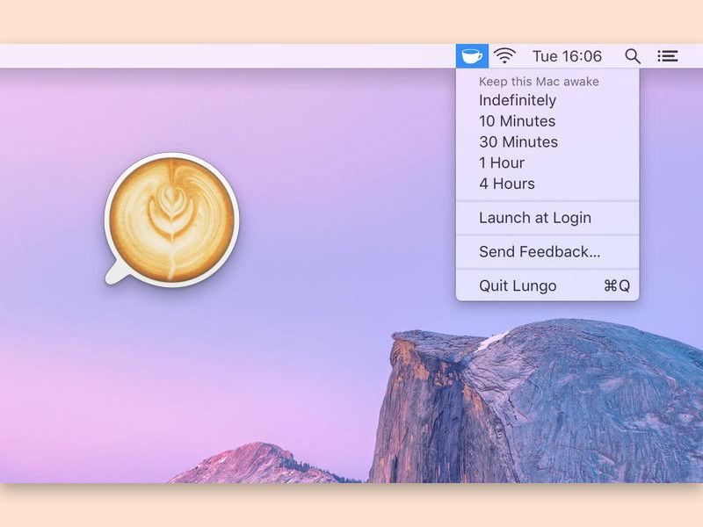This screenshot has width=703, height=527.
Task: Click the Tue 16:06 clock
Action: (x=567, y=56)
